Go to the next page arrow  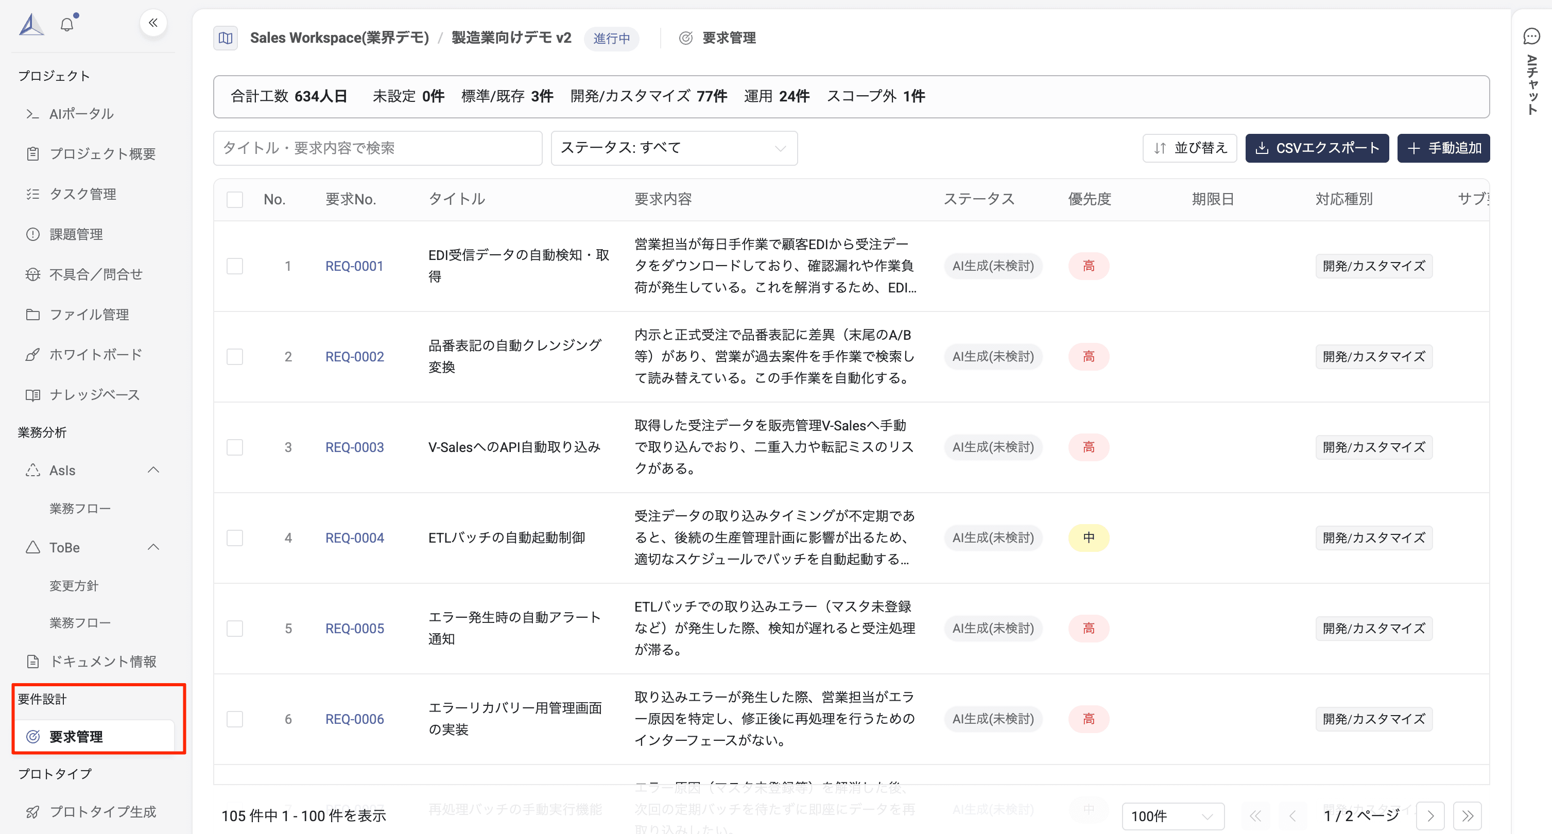pyautogui.click(x=1430, y=816)
